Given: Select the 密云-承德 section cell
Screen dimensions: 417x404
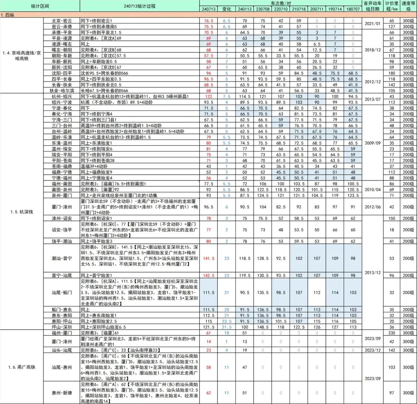Looking at the screenshot, I should pyautogui.click(x=62, y=27).
